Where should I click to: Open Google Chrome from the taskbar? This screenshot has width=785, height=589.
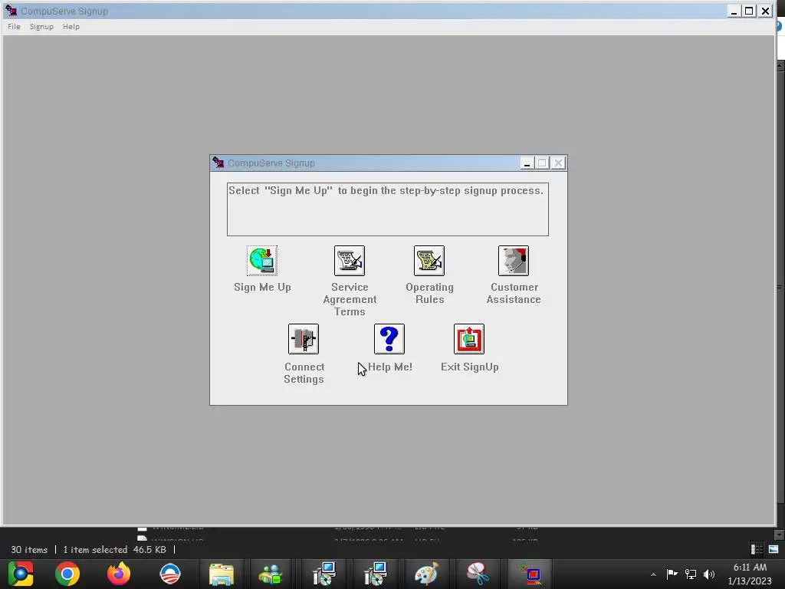[x=67, y=574]
